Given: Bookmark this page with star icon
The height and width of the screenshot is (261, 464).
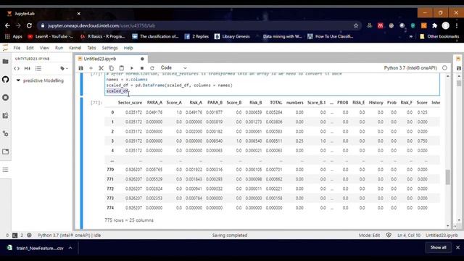Looking at the screenshot, I should (356, 26).
